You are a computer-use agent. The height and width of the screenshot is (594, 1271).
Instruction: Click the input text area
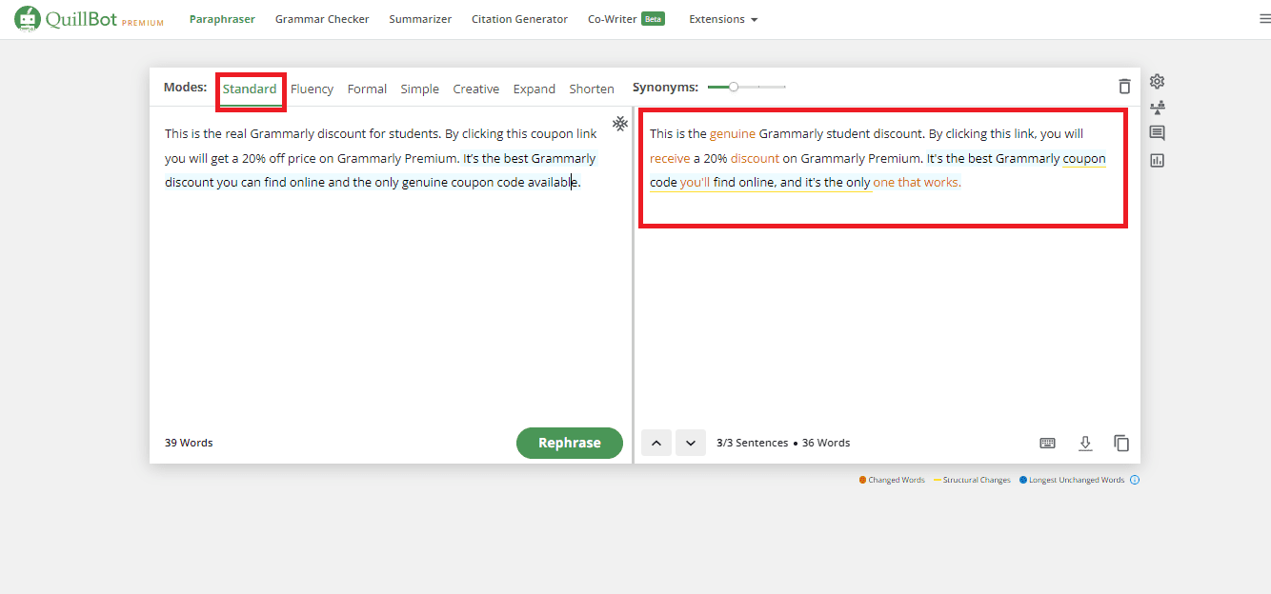[391, 265]
